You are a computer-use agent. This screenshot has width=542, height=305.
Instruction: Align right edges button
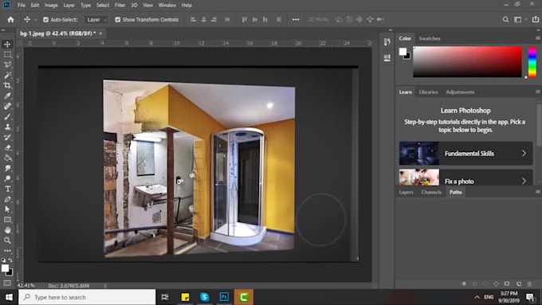(x=214, y=20)
